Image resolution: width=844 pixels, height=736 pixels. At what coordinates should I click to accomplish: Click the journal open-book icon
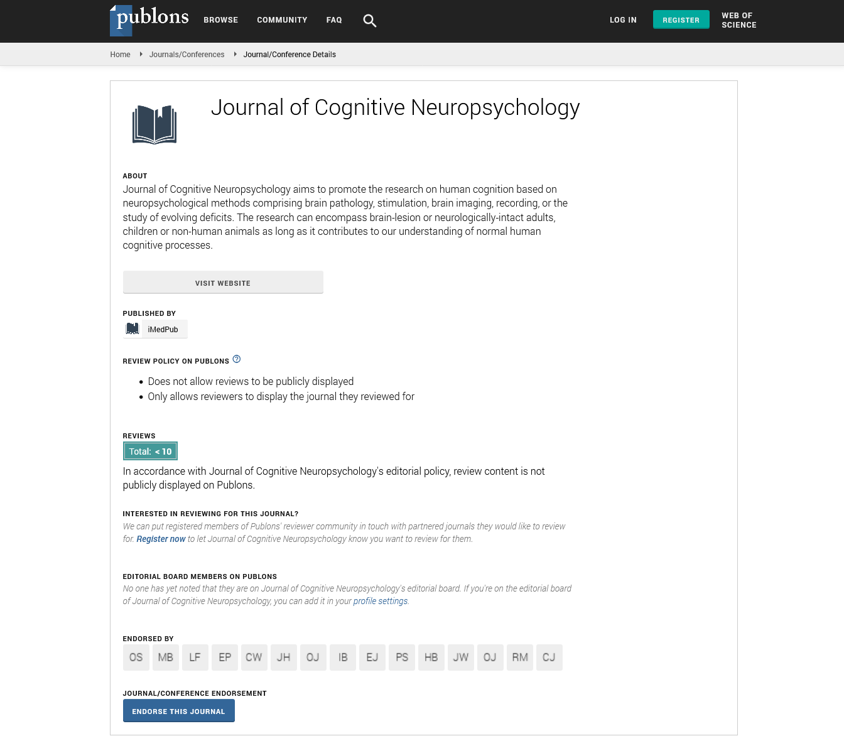(x=154, y=124)
